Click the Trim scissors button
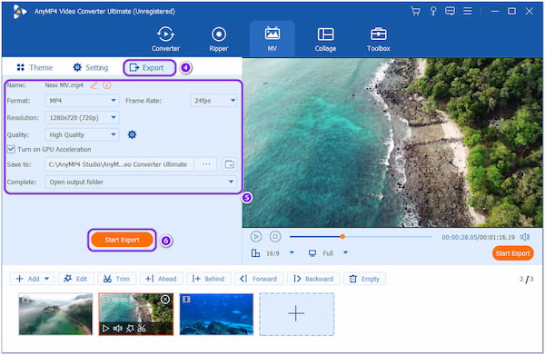The image size is (545, 355). click(117, 279)
